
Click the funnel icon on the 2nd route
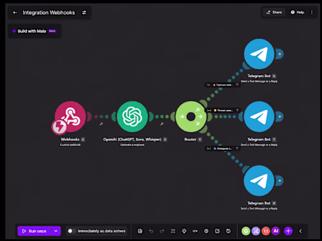(x=237, y=111)
